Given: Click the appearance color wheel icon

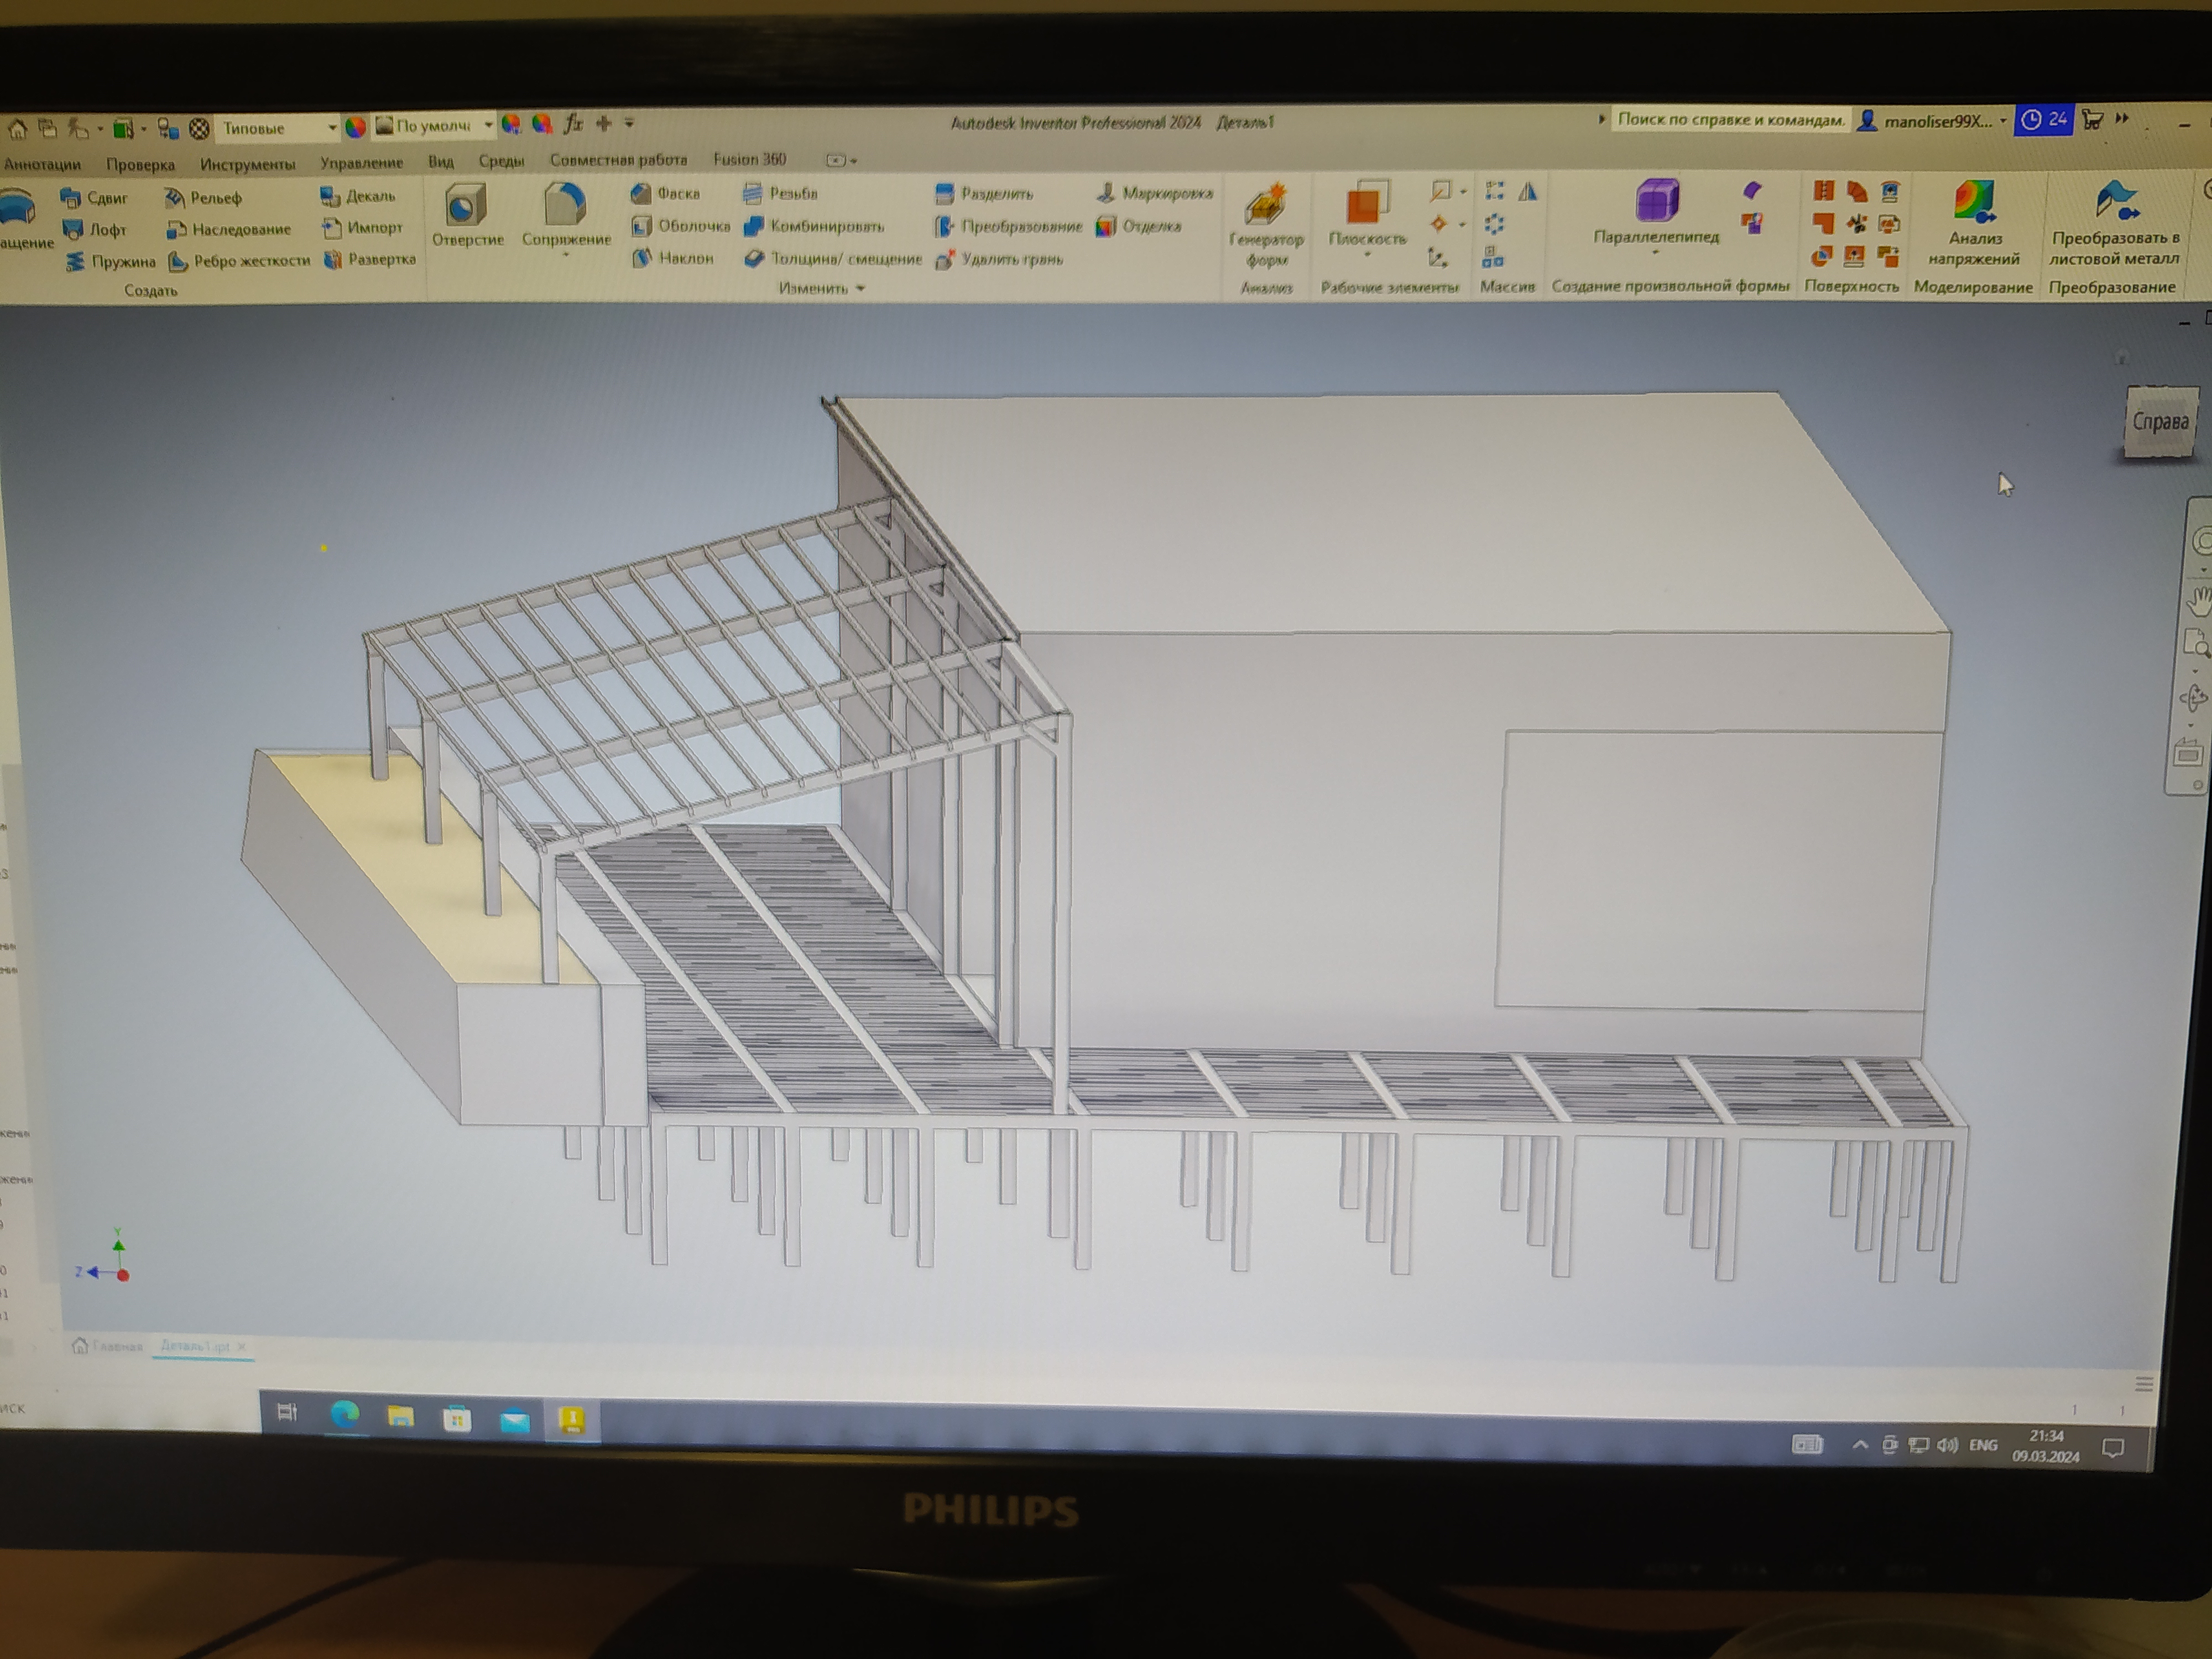Looking at the screenshot, I should click(355, 127).
